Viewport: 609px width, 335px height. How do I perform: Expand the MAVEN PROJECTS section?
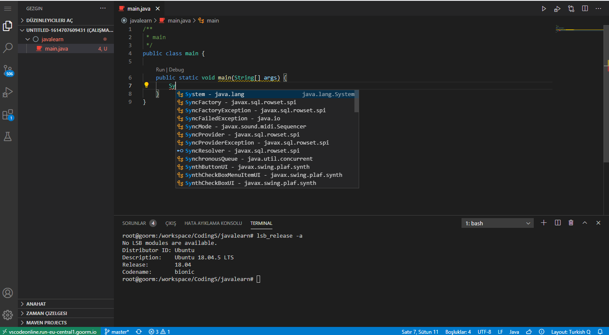(x=66, y=323)
